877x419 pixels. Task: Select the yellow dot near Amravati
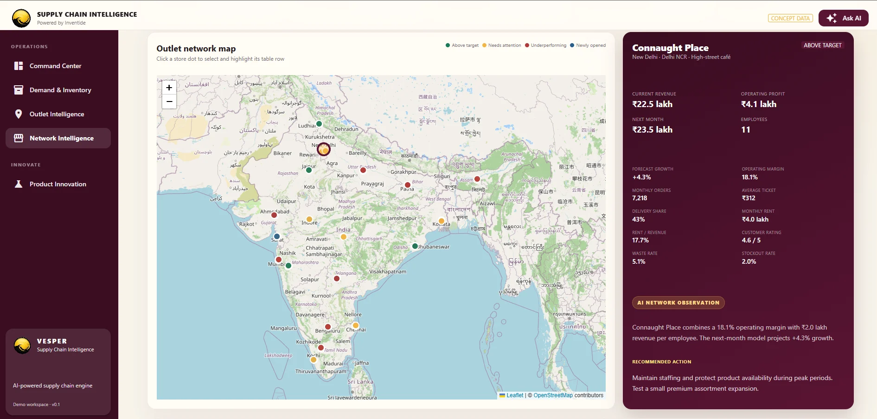pos(344,237)
